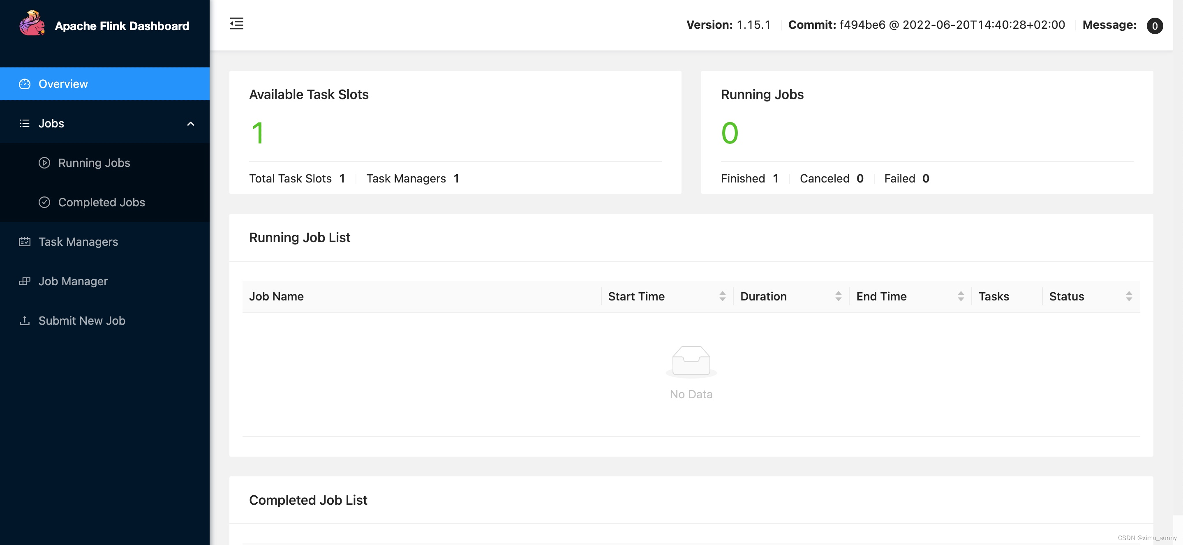Select the Submit New Job menu item
The width and height of the screenshot is (1183, 545).
coord(81,320)
